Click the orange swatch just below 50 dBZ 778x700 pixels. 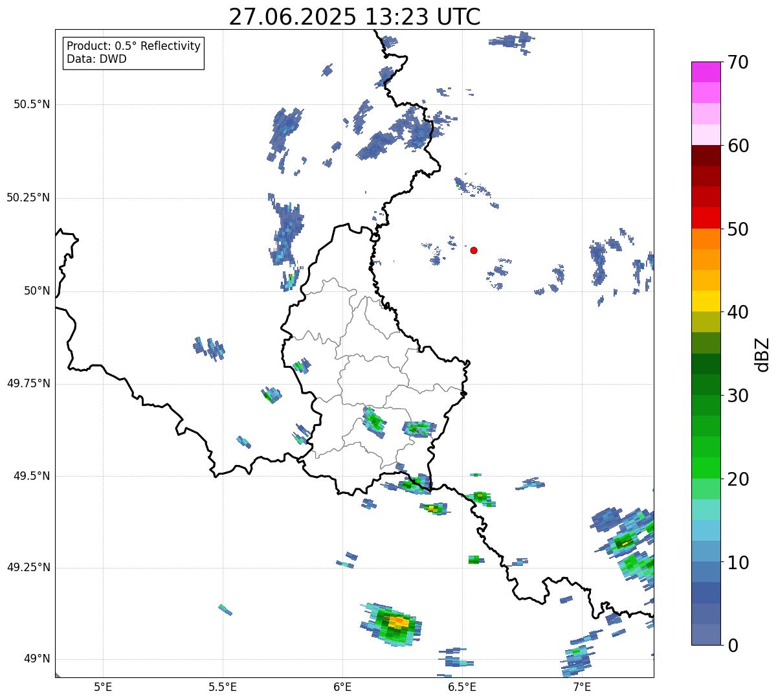[x=706, y=239]
